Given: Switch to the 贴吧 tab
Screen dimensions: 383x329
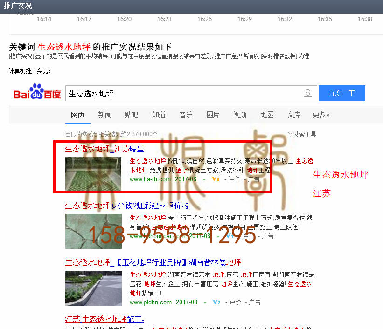Looking at the screenshot, I should [132, 115].
